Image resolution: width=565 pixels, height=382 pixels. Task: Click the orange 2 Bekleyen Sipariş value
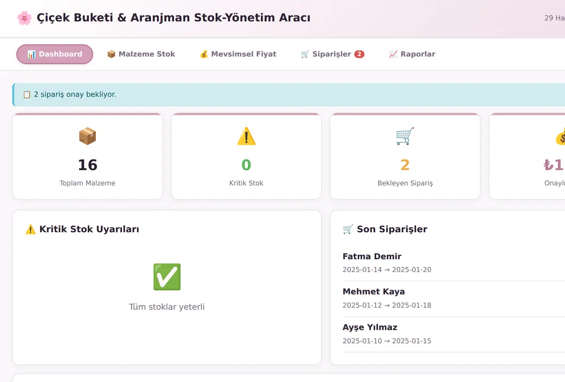(x=405, y=165)
